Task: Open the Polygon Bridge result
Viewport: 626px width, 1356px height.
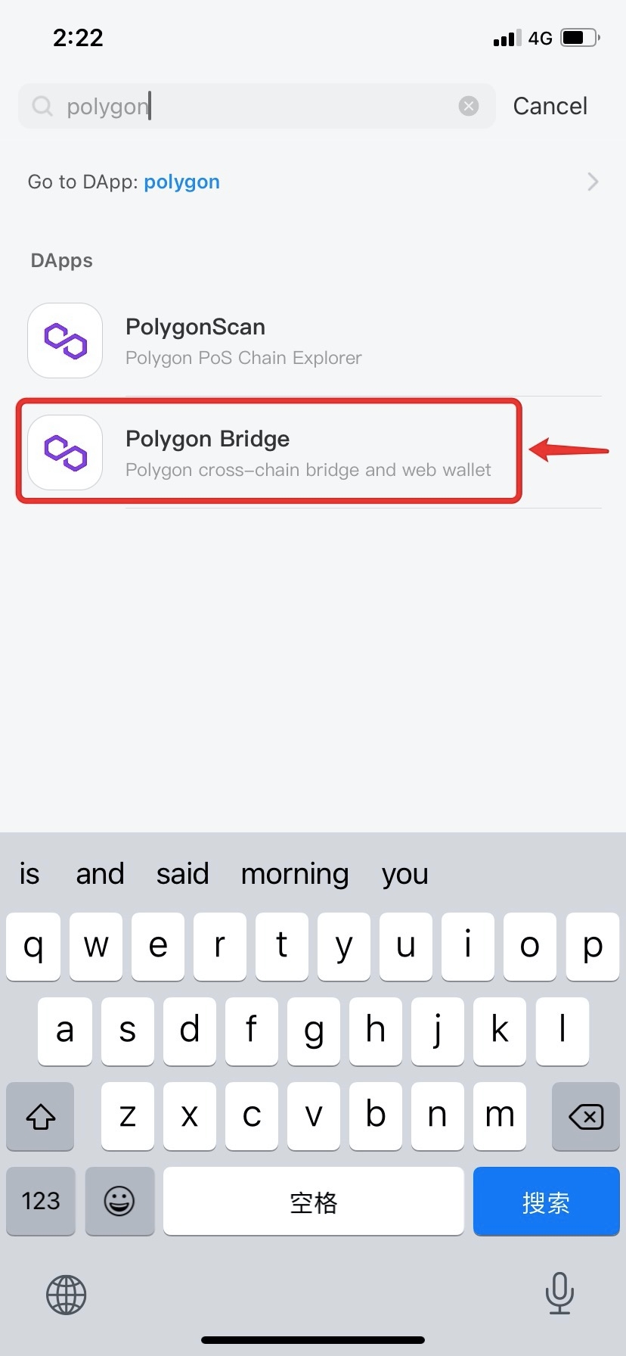Action: click(308, 453)
